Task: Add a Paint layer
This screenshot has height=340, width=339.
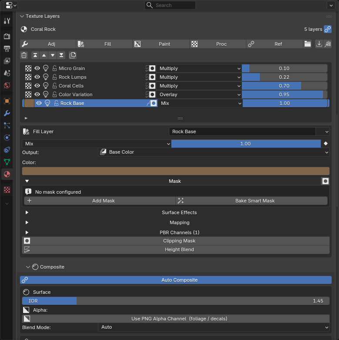Action: tap(161, 44)
